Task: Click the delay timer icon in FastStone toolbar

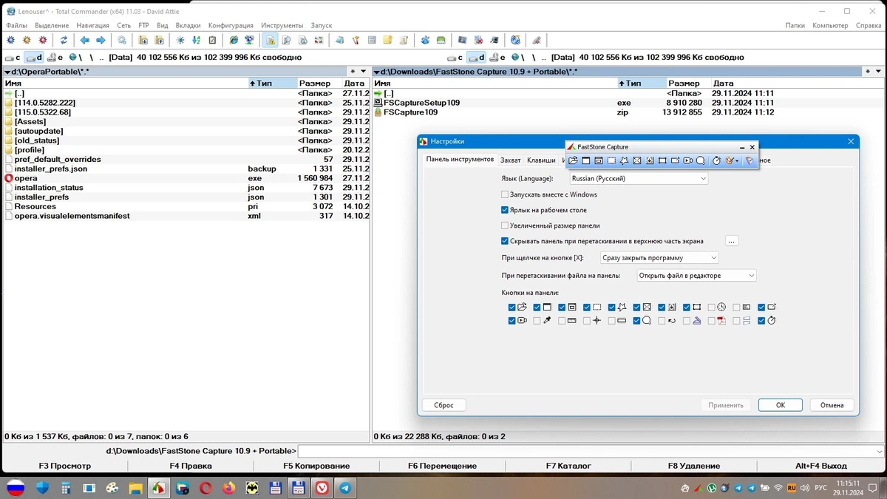Action: click(x=716, y=160)
